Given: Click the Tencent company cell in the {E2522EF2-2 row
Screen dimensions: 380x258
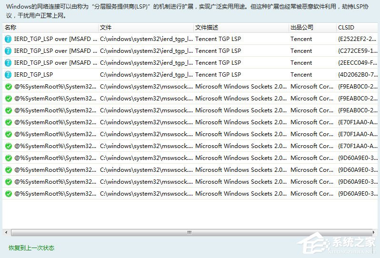Looking at the screenshot, I should pos(301,39).
